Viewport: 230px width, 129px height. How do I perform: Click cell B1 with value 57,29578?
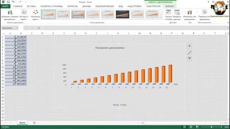[x=21, y=37]
